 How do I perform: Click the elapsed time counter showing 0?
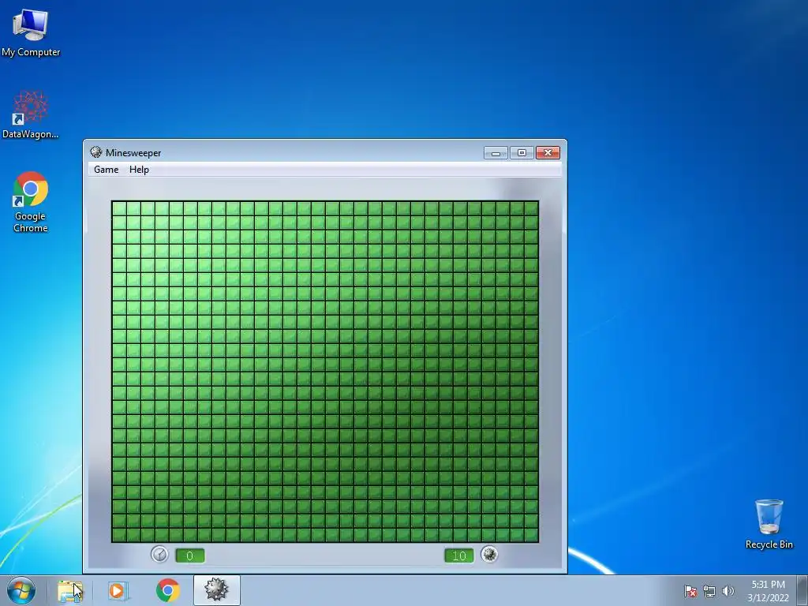(190, 555)
